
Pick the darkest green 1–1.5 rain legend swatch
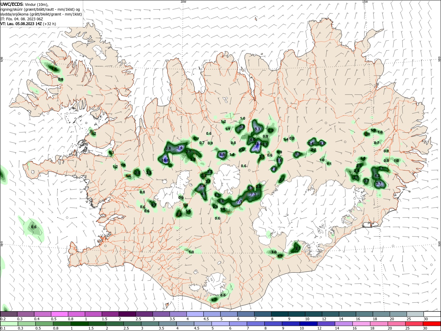79,324
